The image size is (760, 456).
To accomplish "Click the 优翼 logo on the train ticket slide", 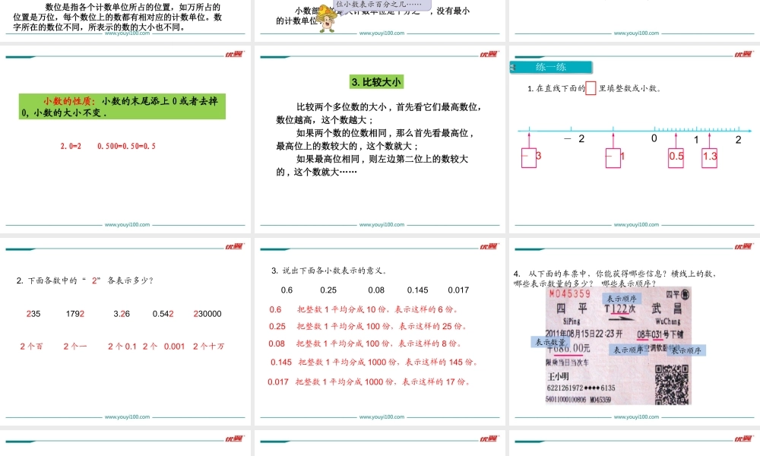I will (x=744, y=247).
